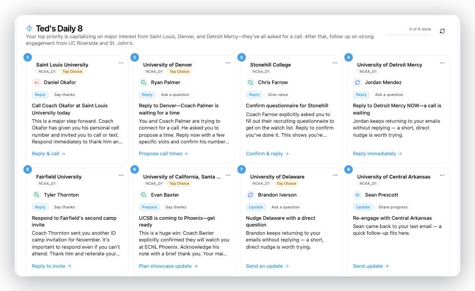Open the three-dot menu on Saint Louis University card
This screenshot has height=291, width=475.
121,63
